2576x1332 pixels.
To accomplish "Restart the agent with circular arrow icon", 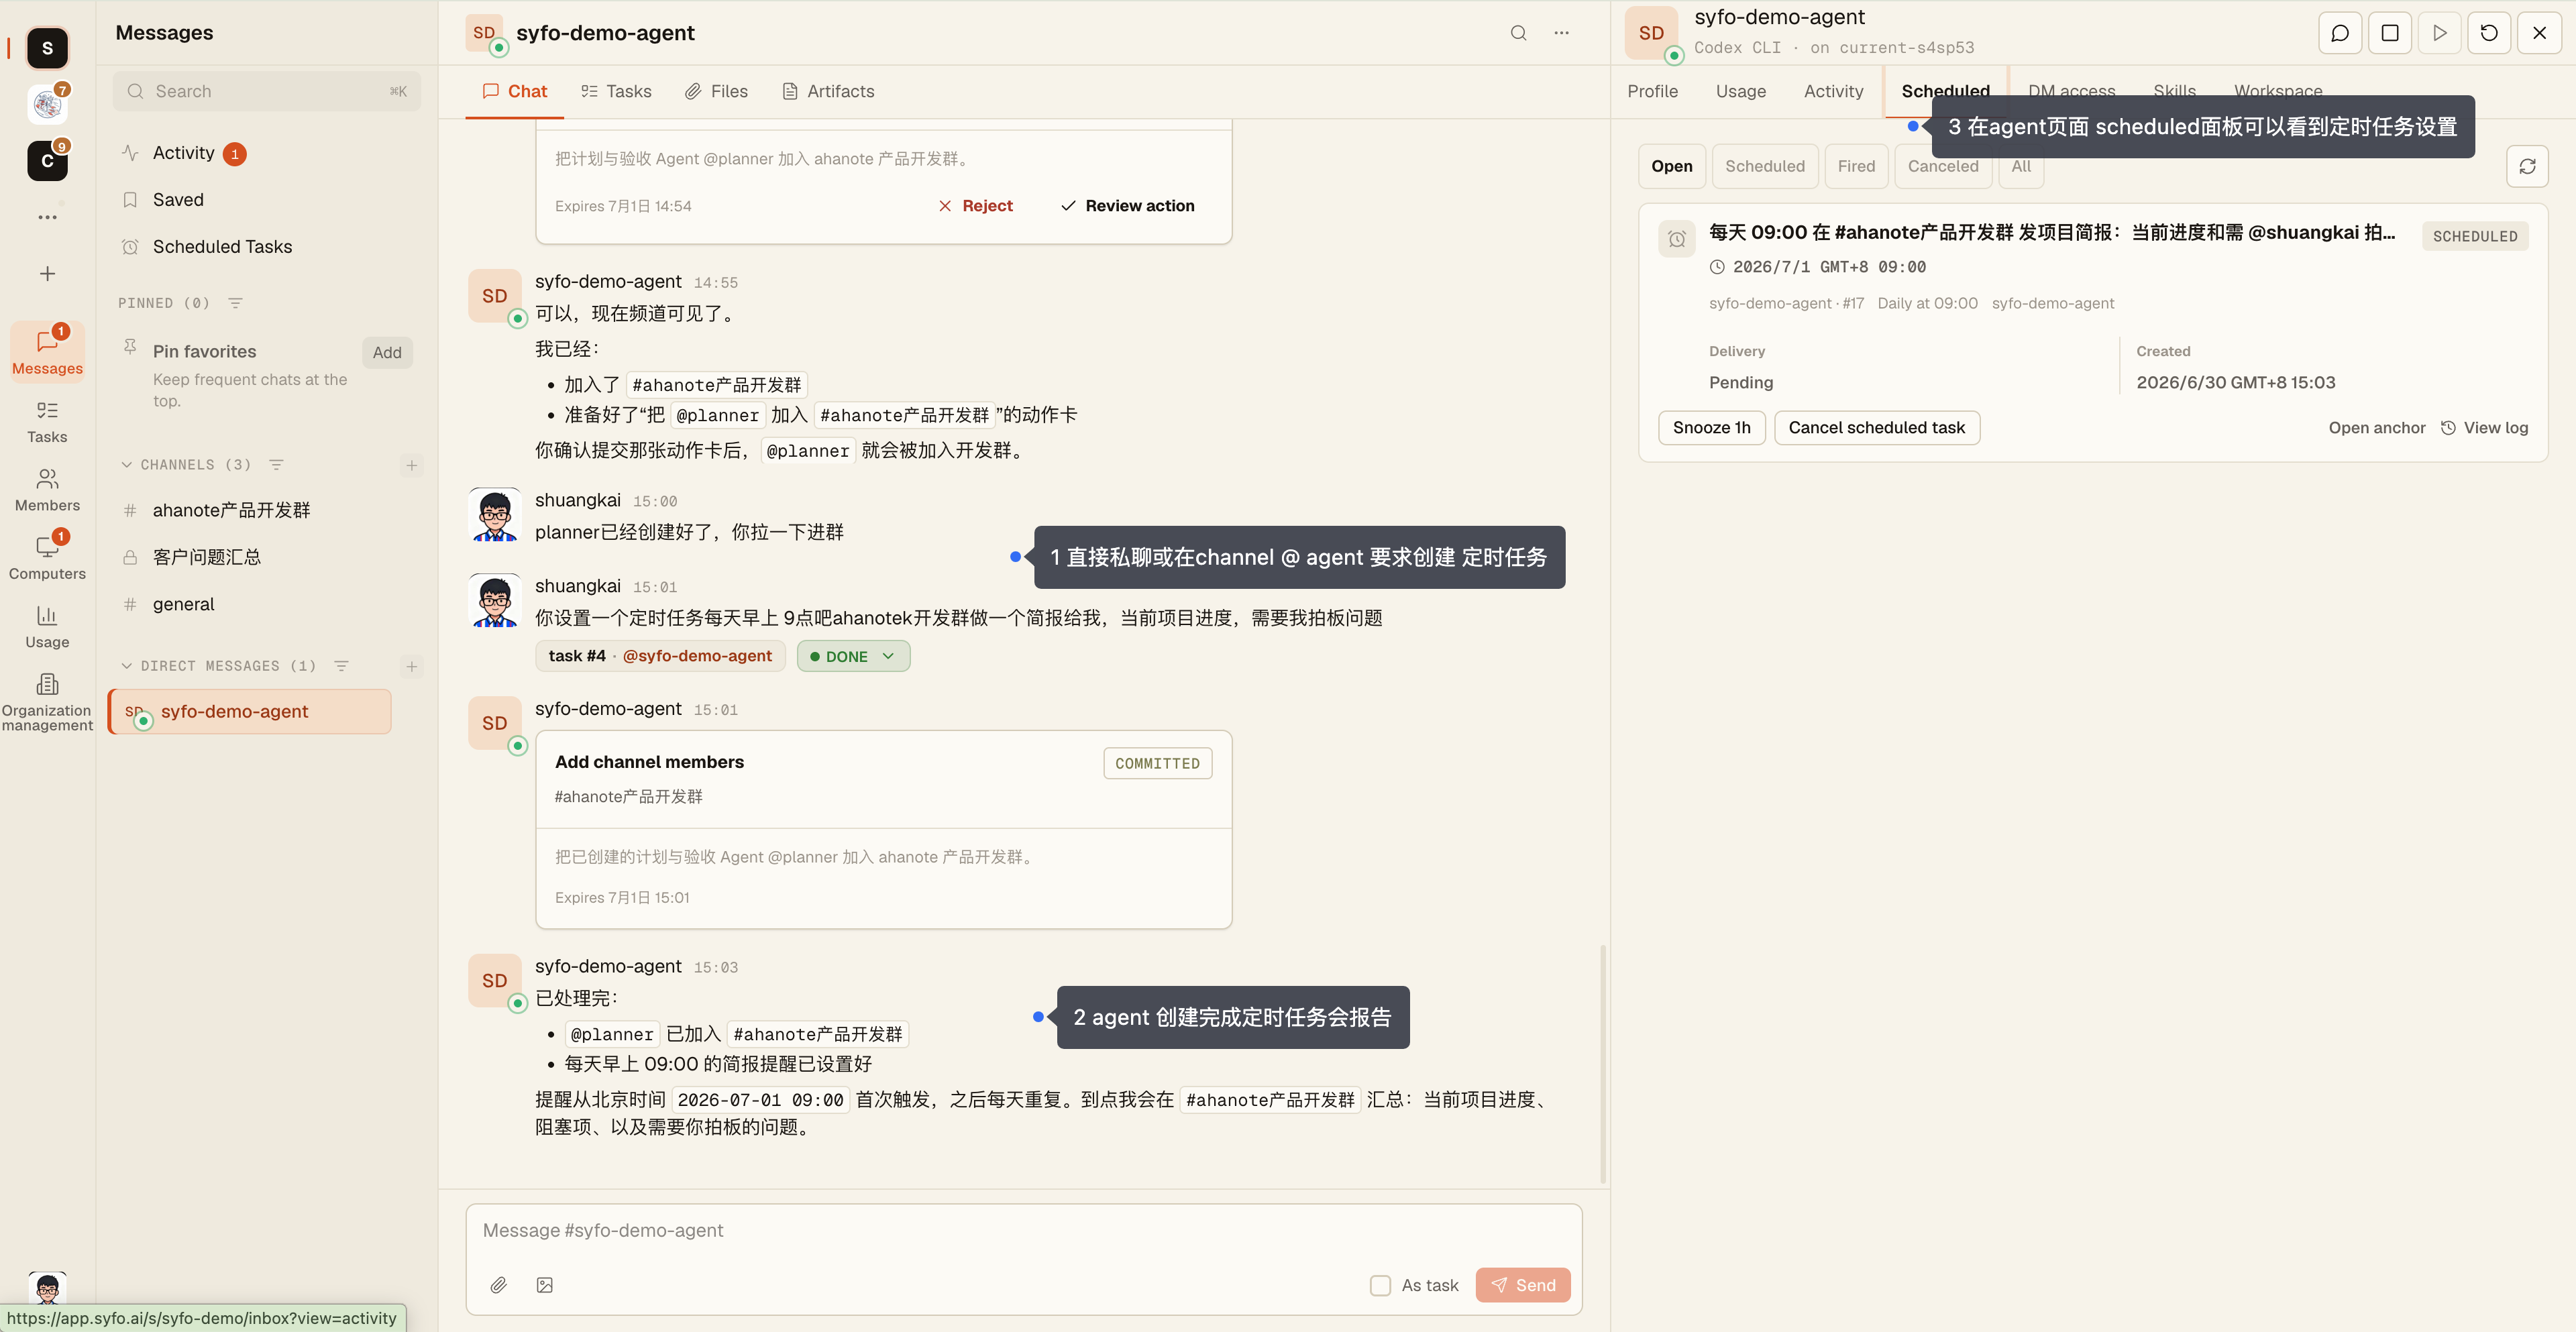I will [x=2489, y=33].
